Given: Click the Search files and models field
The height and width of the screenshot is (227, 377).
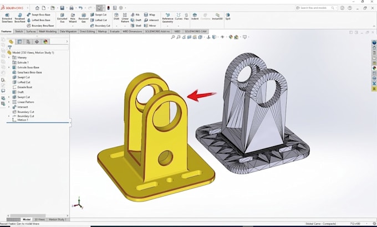Looking at the screenshot, I should [x=316, y=8].
